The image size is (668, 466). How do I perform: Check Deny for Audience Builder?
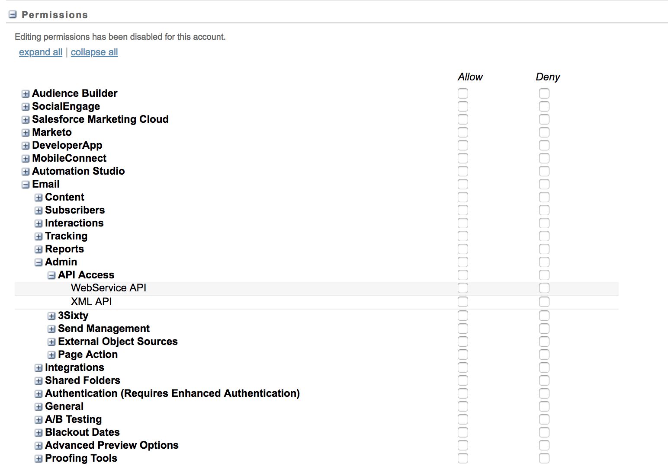point(544,93)
